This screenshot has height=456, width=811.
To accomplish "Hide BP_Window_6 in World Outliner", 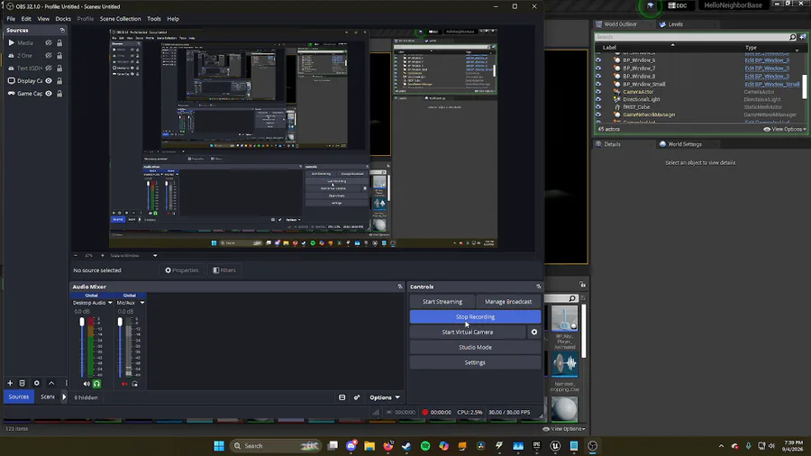I will 598,60.
